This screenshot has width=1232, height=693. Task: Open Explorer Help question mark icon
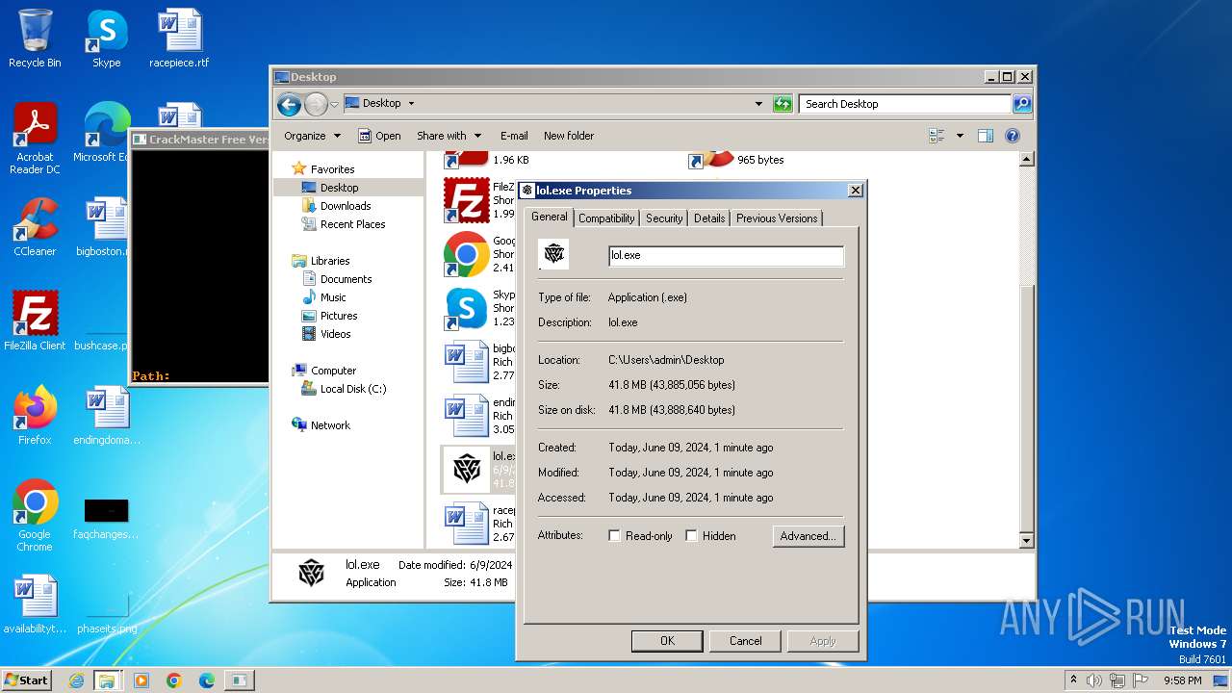click(1013, 136)
